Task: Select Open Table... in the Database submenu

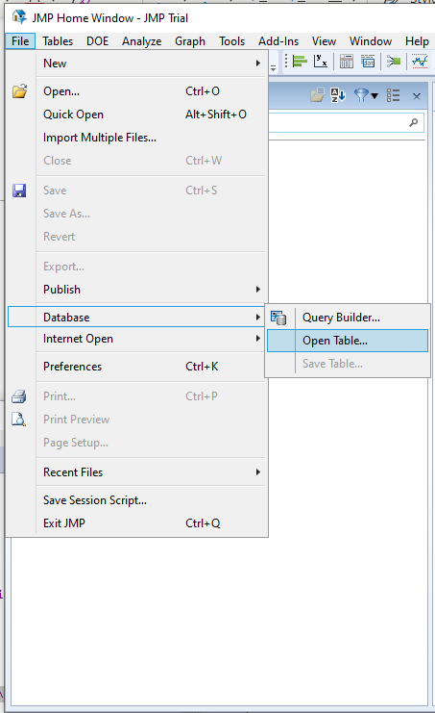Action: [x=348, y=341]
